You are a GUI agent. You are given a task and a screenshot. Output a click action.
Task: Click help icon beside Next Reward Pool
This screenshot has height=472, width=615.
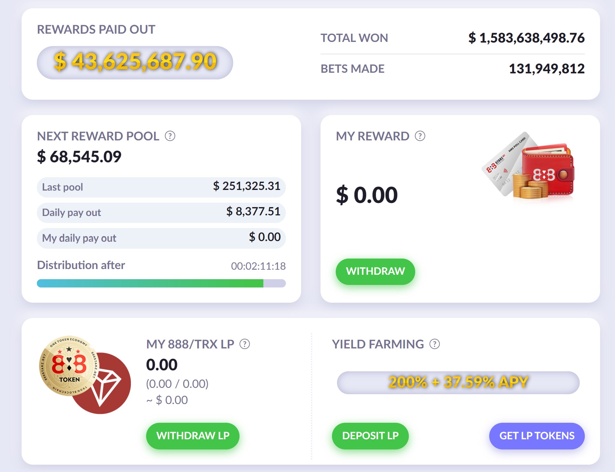(170, 136)
